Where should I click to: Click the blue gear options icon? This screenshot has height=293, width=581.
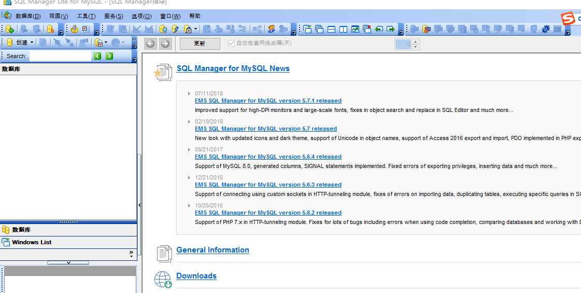[x=545, y=29]
